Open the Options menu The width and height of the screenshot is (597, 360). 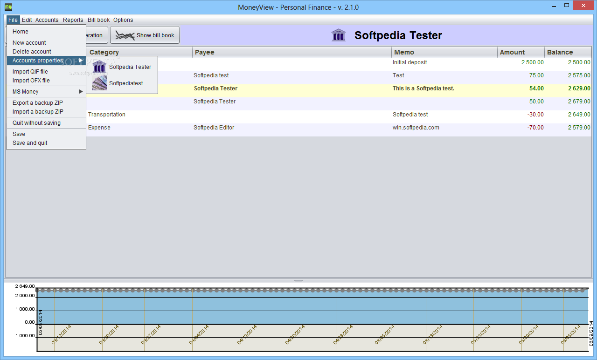tap(123, 20)
